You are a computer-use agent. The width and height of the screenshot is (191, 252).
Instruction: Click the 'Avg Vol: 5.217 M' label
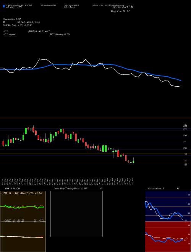(122, 7)
